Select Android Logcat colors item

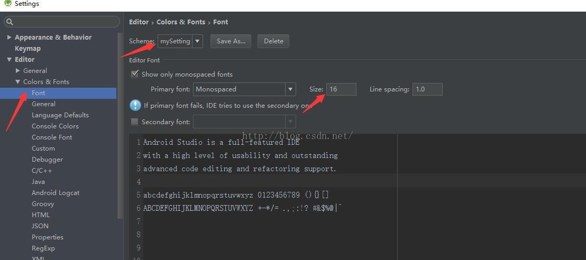coord(56,193)
